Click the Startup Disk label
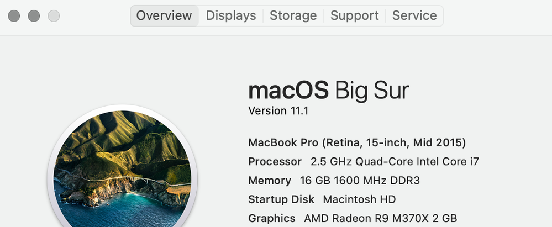The width and height of the screenshot is (552, 227). coord(281,199)
